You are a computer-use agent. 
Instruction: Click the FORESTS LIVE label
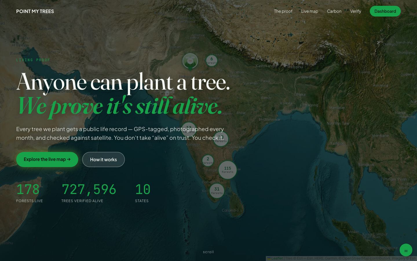click(30, 201)
